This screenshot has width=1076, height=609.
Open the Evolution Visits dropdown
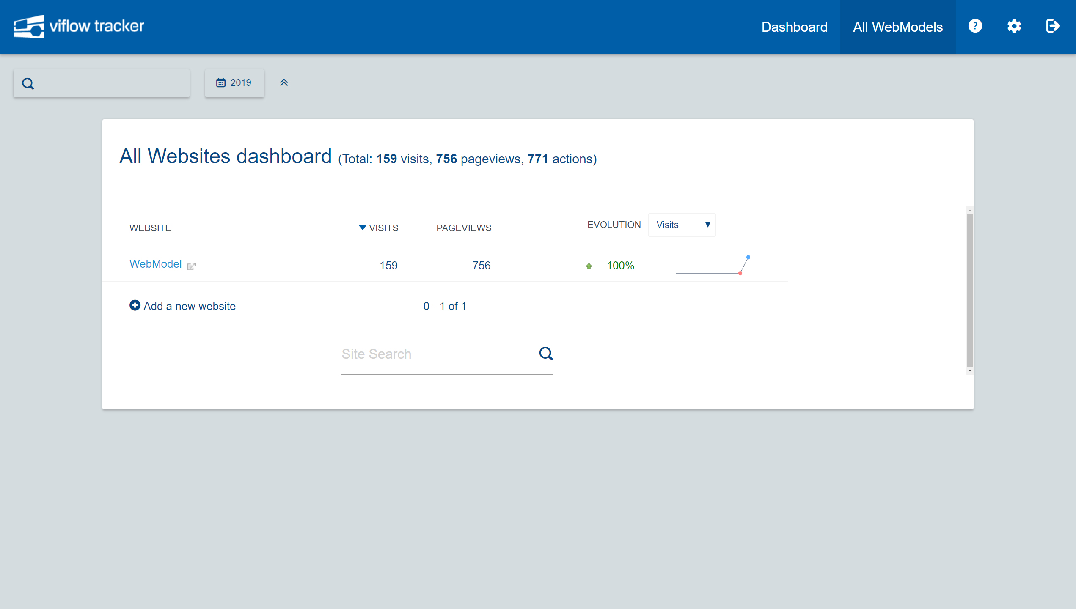tap(682, 225)
